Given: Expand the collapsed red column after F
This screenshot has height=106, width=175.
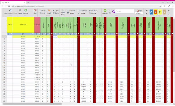Looking at the screenshot, I should [52, 34].
